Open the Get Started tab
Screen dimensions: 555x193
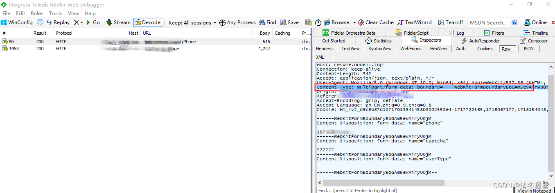(334, 41)
